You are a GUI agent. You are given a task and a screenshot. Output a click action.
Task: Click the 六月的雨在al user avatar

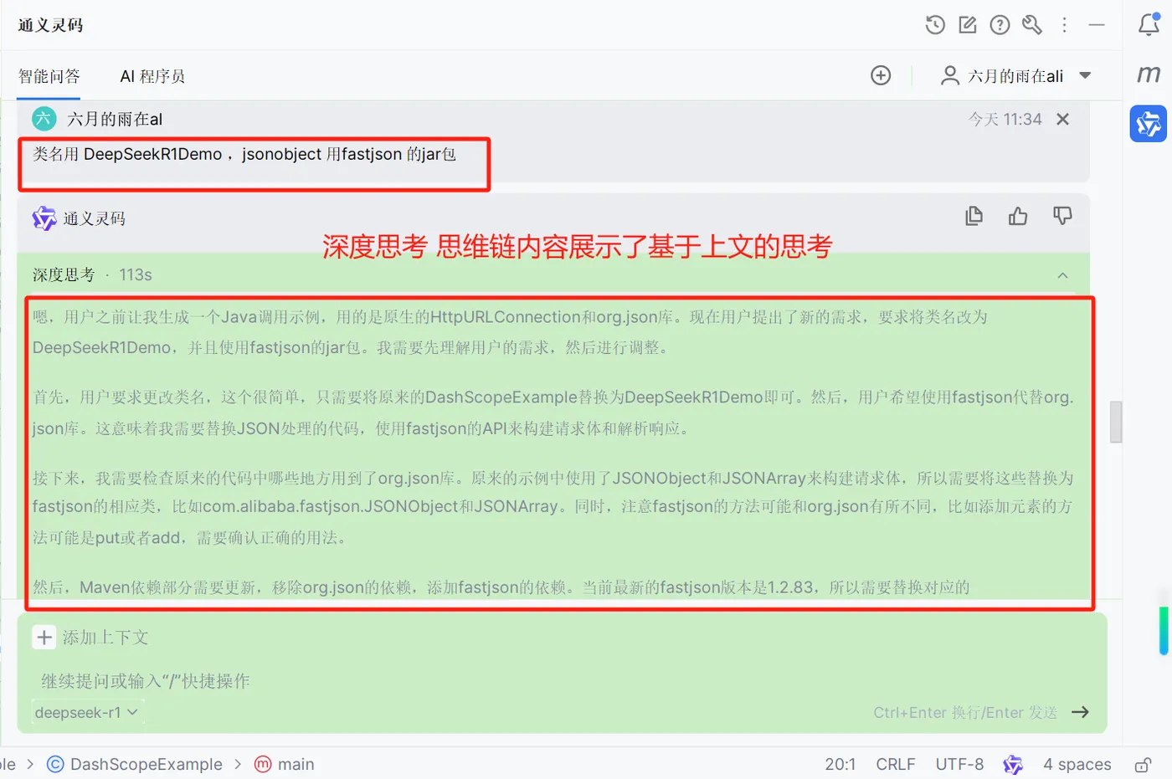point(44,119)
